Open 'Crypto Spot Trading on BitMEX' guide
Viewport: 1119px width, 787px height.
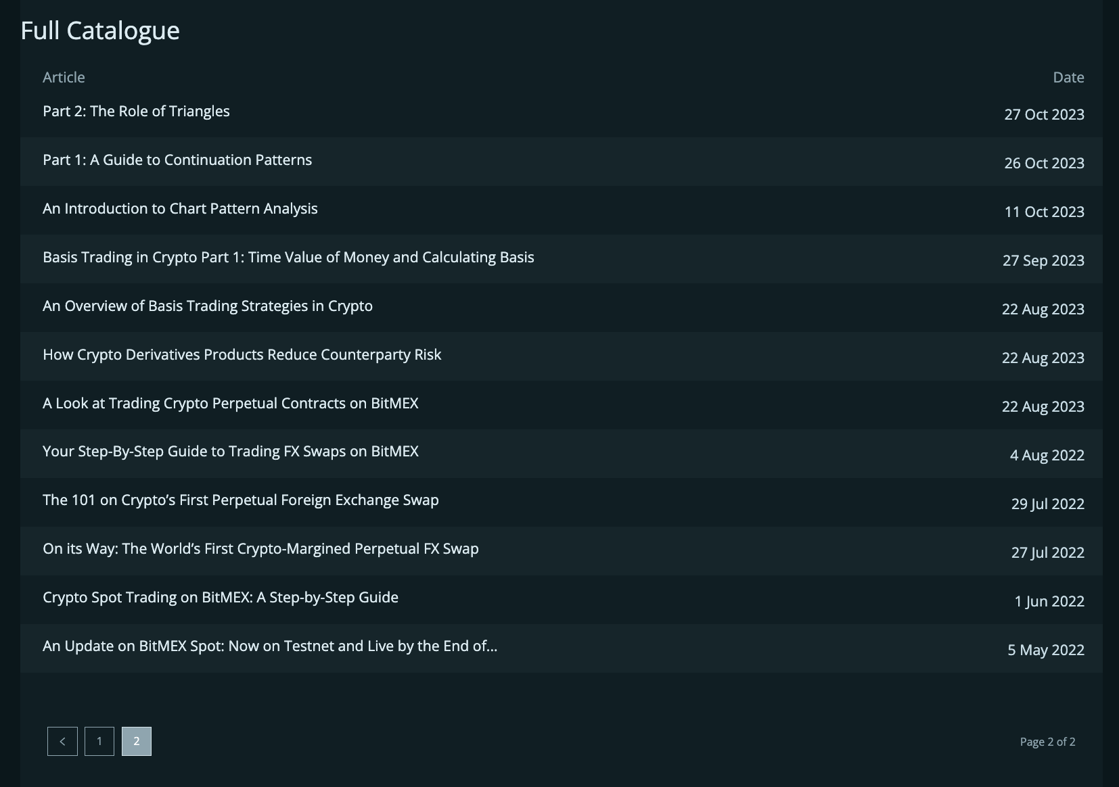coord(221,597)
